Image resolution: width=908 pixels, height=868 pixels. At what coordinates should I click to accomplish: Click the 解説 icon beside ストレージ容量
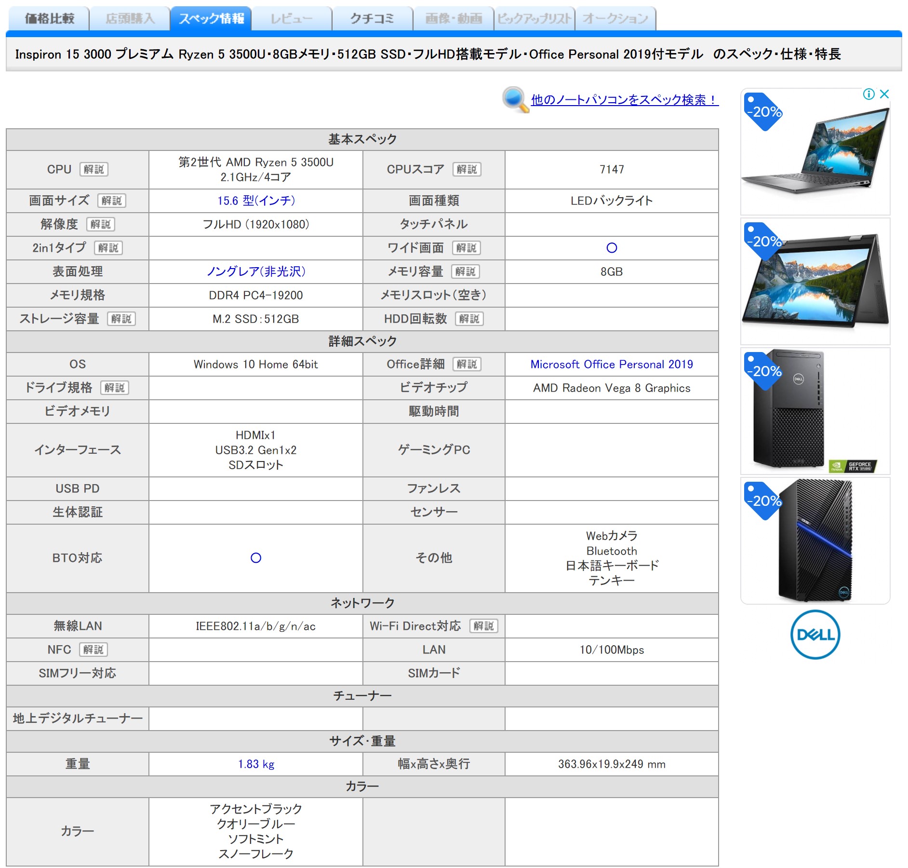coord(121,319)
